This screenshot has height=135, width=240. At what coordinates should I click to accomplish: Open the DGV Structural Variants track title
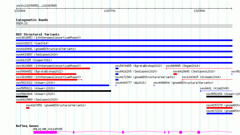38,34
